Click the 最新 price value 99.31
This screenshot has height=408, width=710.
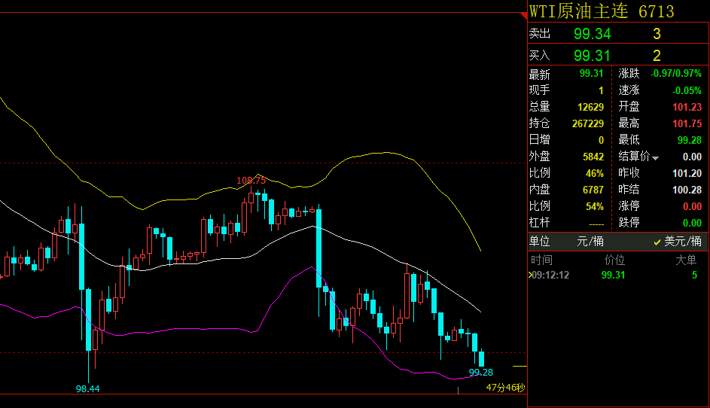[x=591, y=73]
